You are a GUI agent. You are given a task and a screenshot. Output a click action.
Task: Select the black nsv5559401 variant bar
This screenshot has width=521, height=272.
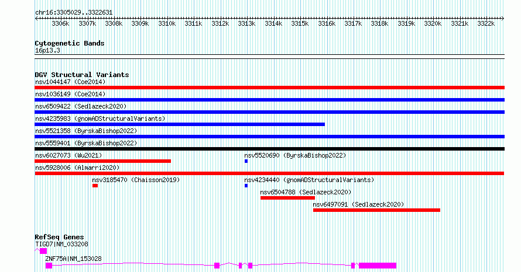point(269,149)
